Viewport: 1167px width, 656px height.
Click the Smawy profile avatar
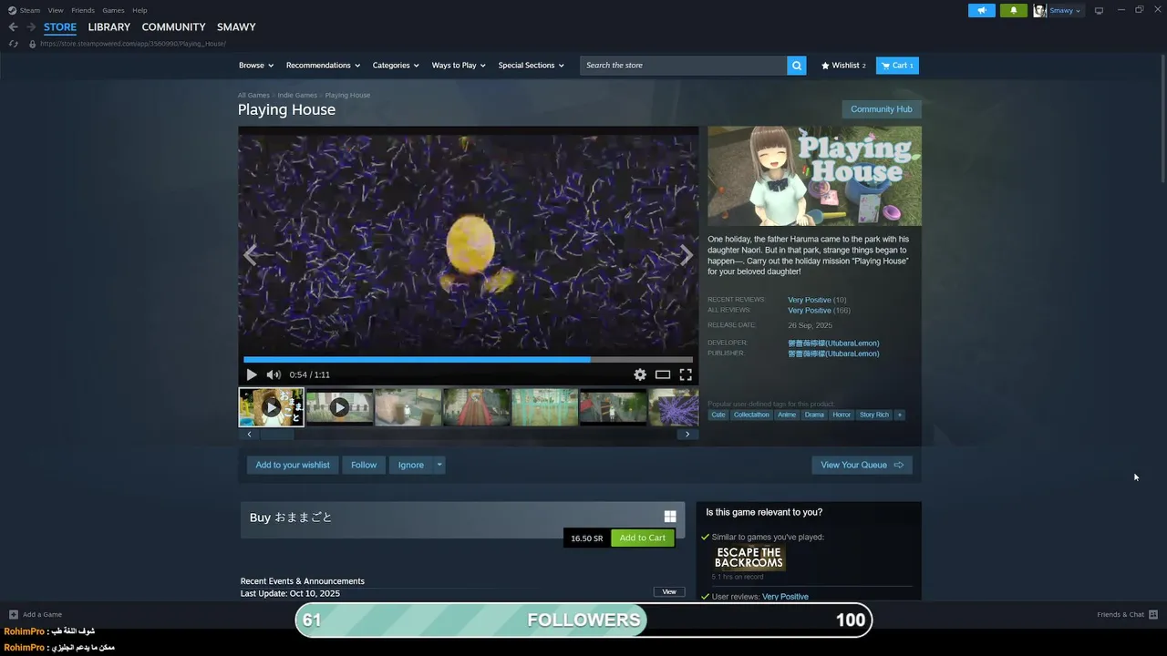(1039, 11)
